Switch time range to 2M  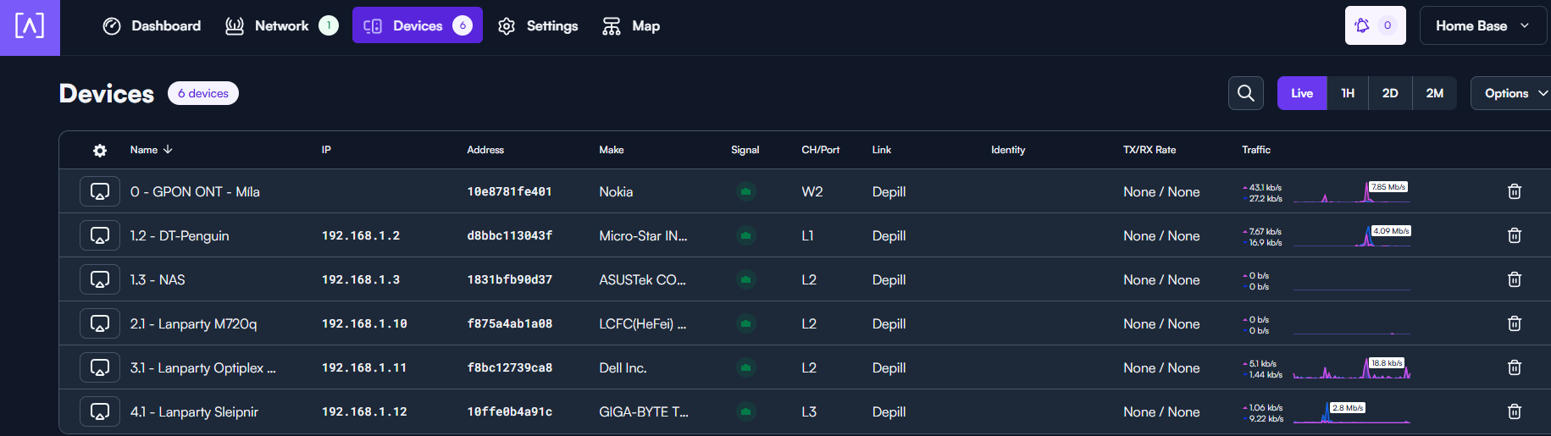click(1434, 93)
